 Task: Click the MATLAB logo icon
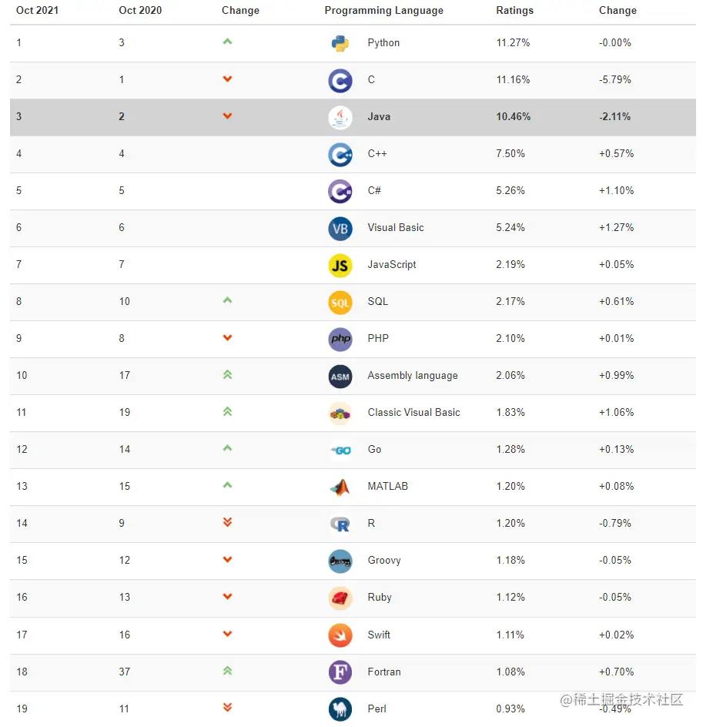340,487
